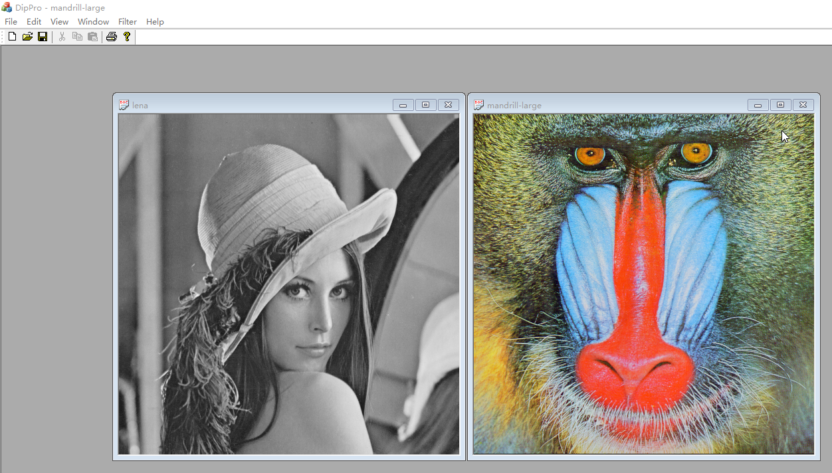Click the lena window document icon
832x473 pixels.
[124, 105]
